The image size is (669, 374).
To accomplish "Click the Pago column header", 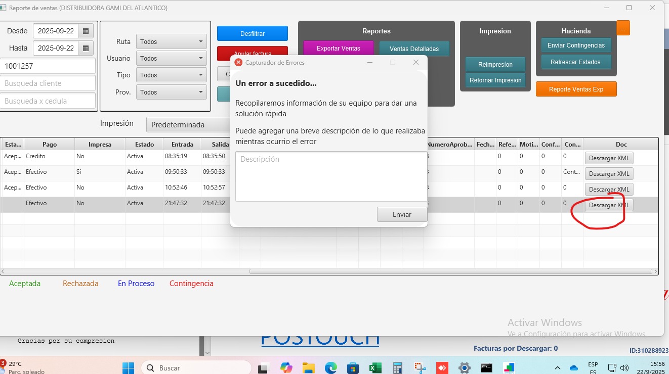I will (50, 145).
